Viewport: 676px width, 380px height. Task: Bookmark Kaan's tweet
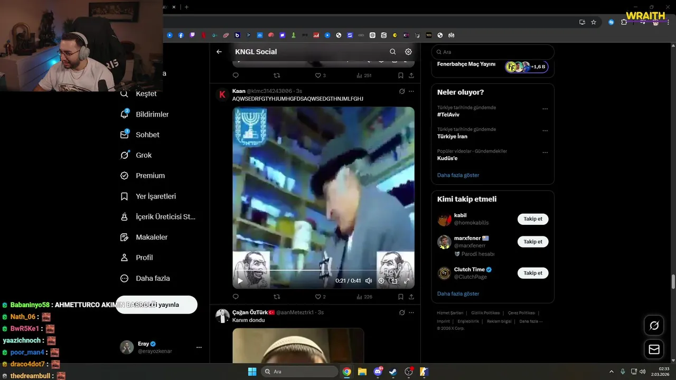pos(400,297)
